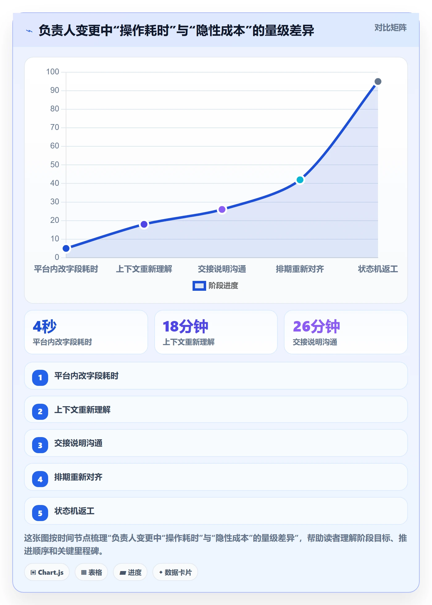Click the 交接说明沟通 caption under 26分钟

point(315,342)
